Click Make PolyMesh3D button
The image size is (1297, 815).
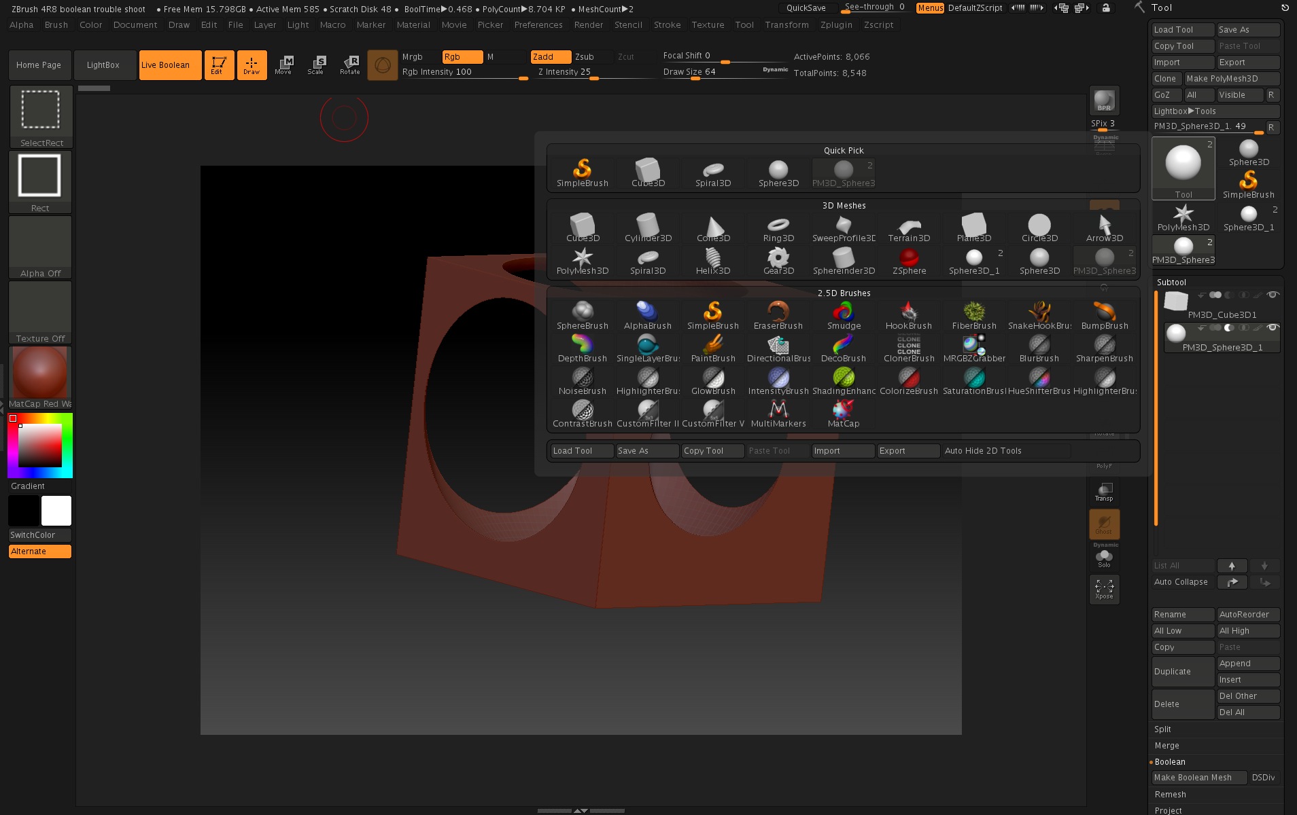tap(1232, 79)
